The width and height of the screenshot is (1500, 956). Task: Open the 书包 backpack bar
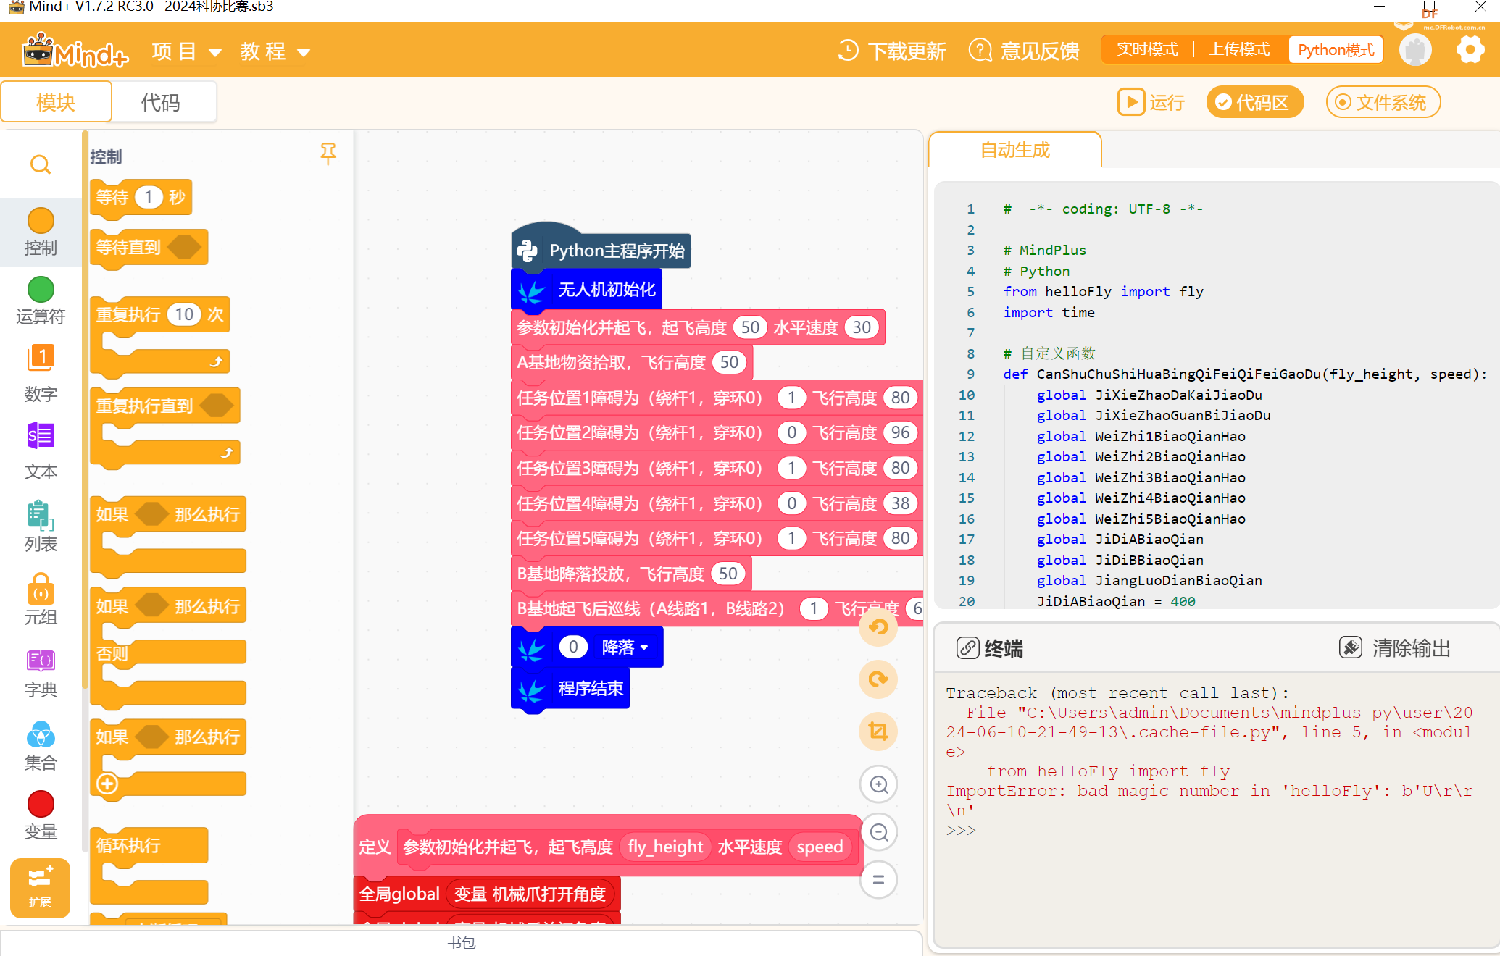(461, 942)
